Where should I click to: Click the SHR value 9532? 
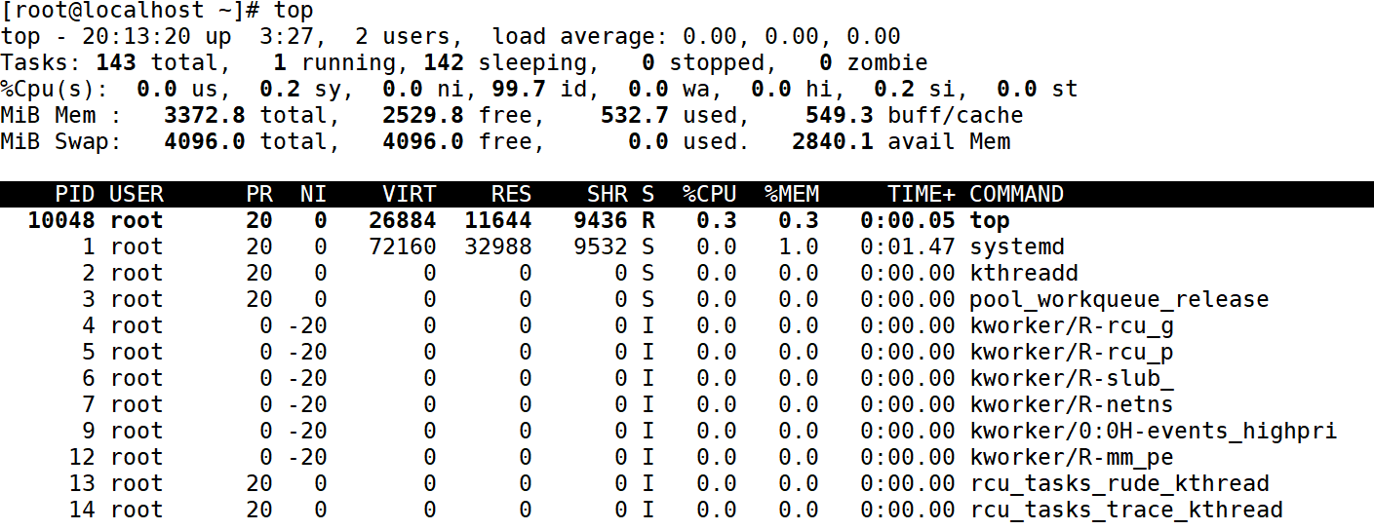601,246
